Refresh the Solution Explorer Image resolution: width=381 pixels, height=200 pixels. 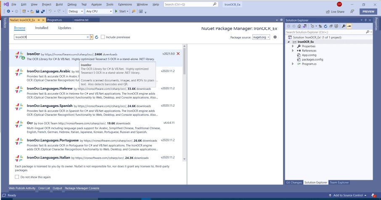click(325, 26)
